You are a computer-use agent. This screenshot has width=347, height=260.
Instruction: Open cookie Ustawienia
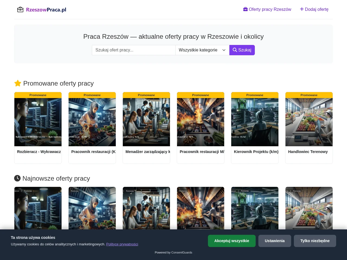click(x=275, y=241)
